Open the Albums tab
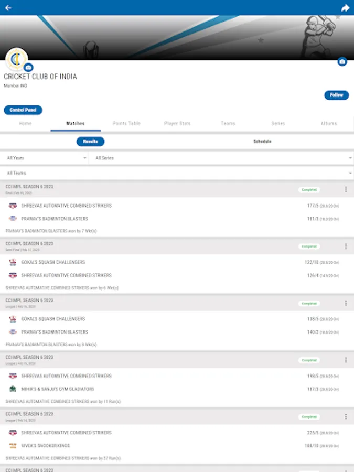Image resolution: width=354 pixels, height=472 pixels. click(329, 123)
